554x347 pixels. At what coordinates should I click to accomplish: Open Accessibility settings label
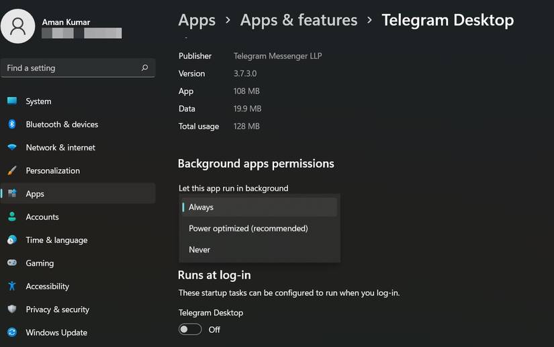click(x=48, y=287)
